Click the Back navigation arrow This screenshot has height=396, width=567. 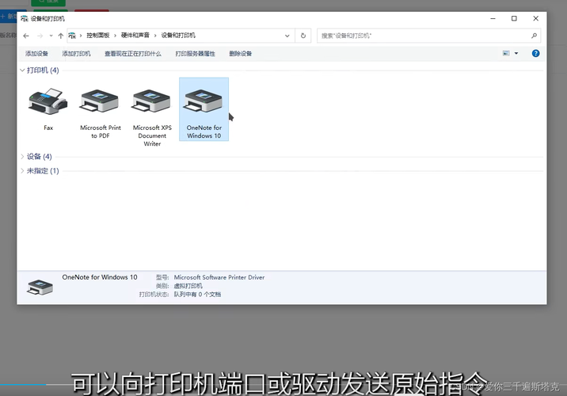pos(26,36)
